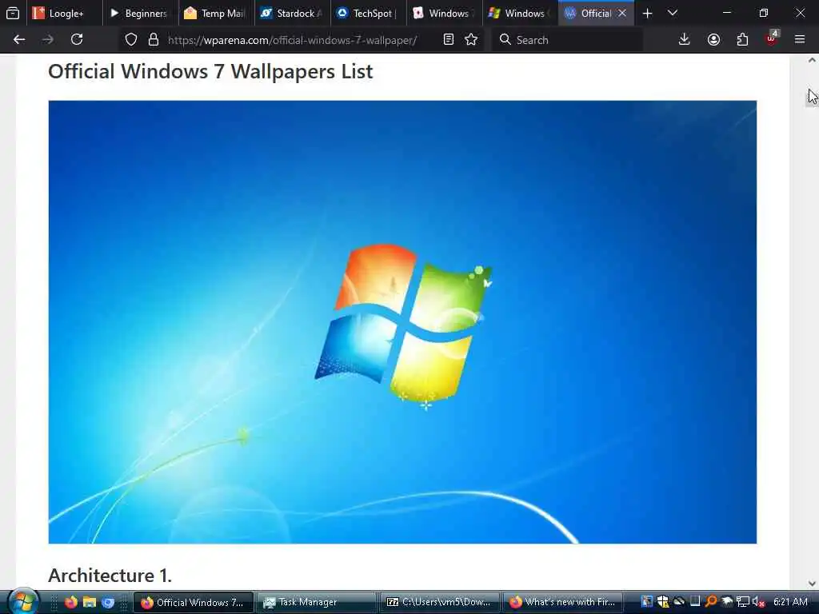Open File Explorer from quick launch

[x=90, y=602]
